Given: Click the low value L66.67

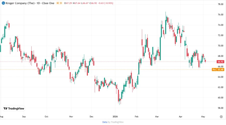Looking at the screenshot, I should pos(85,3).
